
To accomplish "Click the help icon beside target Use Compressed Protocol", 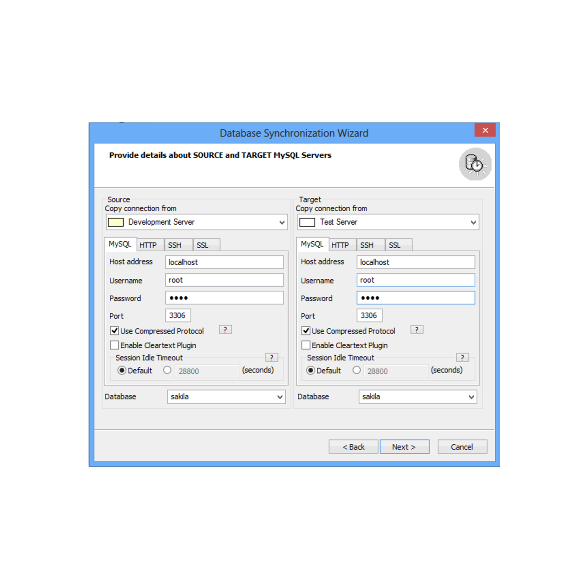I will [416, 329].
